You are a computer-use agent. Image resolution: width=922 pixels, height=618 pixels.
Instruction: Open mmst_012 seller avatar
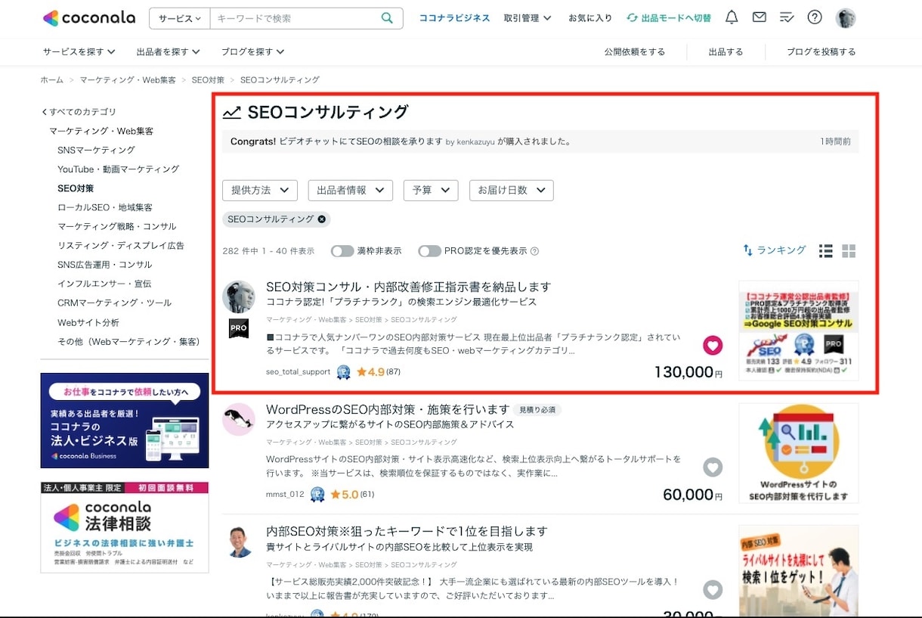coord(239,419)
